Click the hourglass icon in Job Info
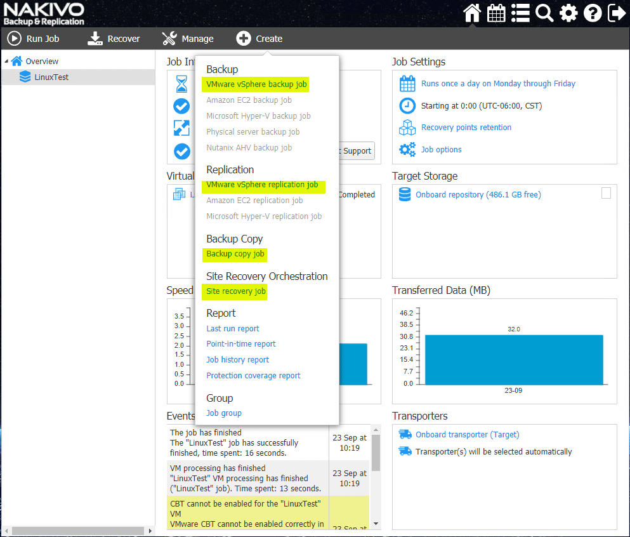This screenshot has height=537, width=630. coord(181,84)
